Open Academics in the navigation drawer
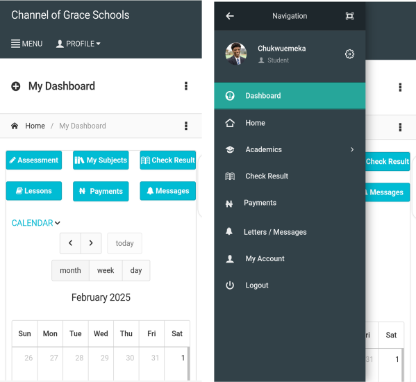This screenshot has width=416, height=382. click(x=290, y=149)
